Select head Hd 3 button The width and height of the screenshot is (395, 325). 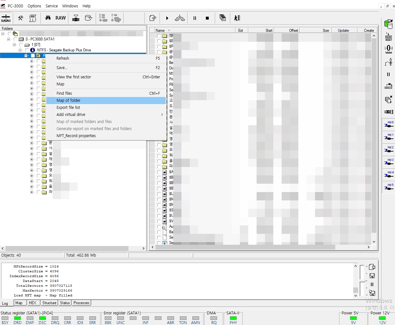point(389,162)
